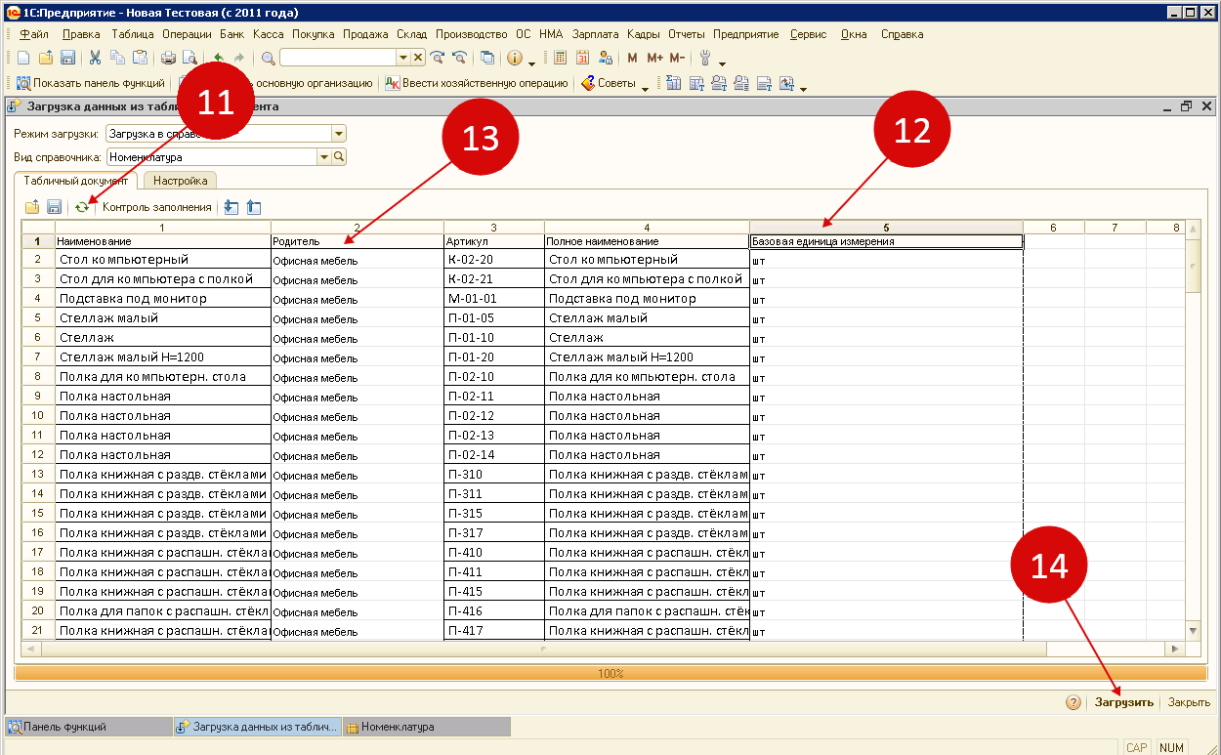Open the Файл menu

pos(34,34)
